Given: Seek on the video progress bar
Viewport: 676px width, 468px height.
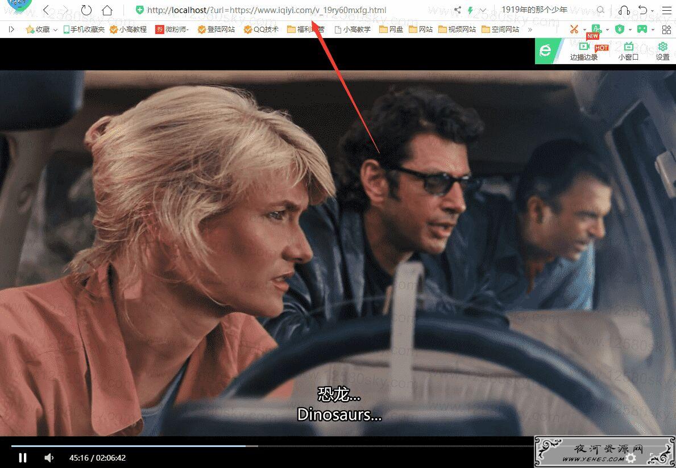Looking at the screenshot, I should [x=272, y=446].
